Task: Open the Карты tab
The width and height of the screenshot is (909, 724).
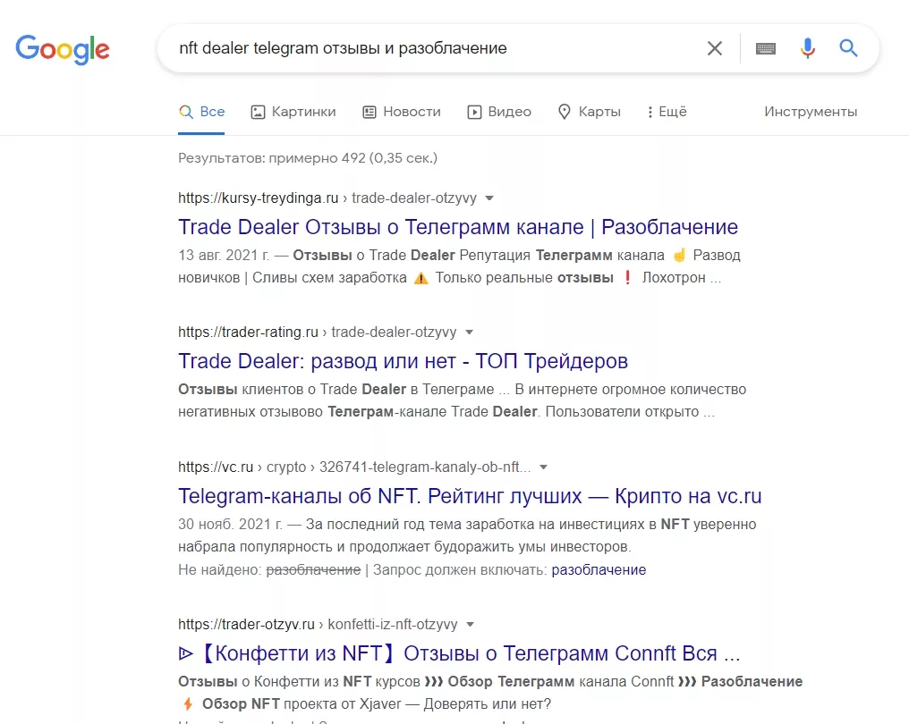Action: click(589, 112)
